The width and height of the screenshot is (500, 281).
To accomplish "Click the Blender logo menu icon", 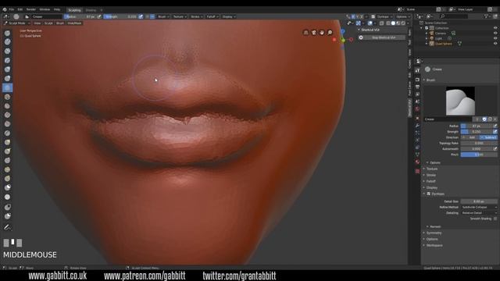I will coord(5,9).
